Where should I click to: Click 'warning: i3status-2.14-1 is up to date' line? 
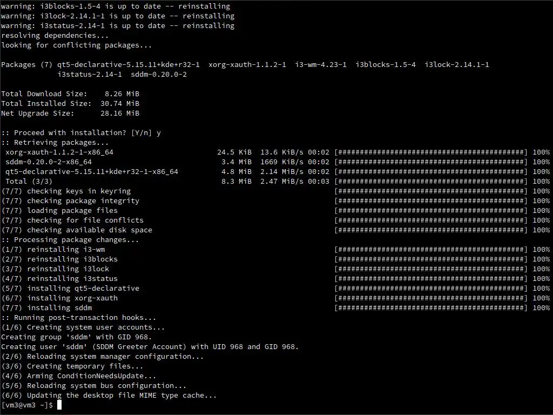tap(118, 26)
